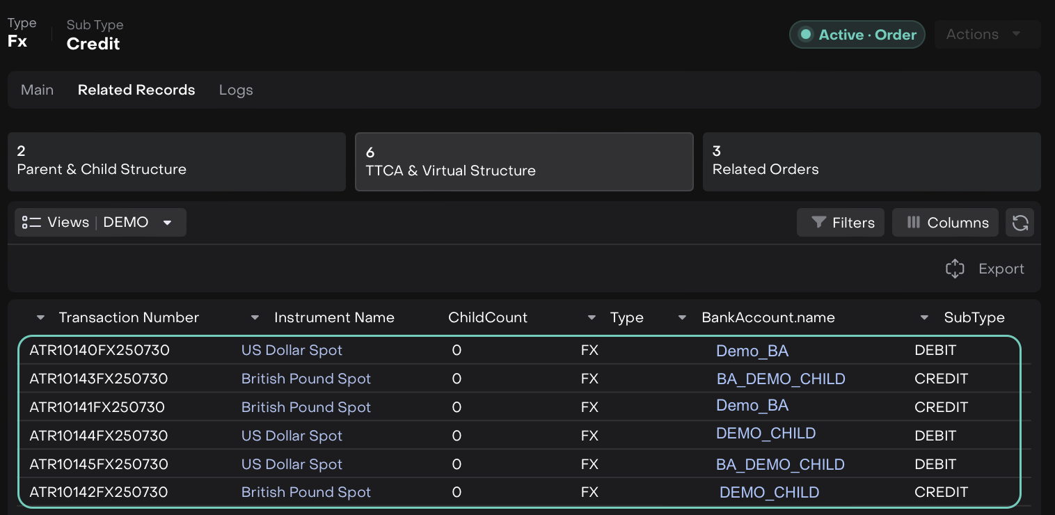Viewport: 1055px width, 515px height.
Task: Open the Columns chooser
Action: pyautogui.click(x=945, y=223)
